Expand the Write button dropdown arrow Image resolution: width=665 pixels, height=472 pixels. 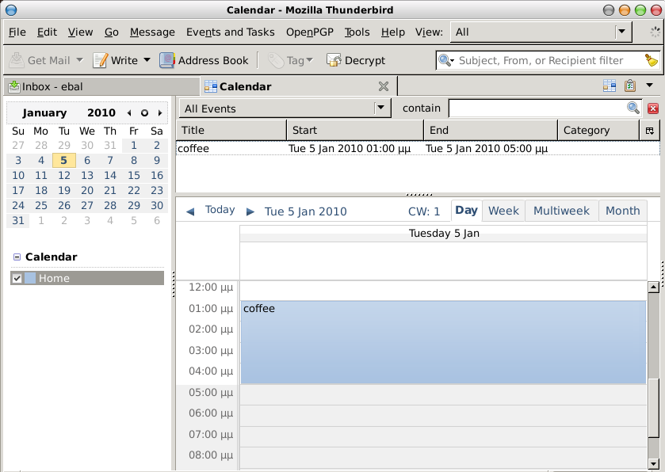tap(147, 60)
